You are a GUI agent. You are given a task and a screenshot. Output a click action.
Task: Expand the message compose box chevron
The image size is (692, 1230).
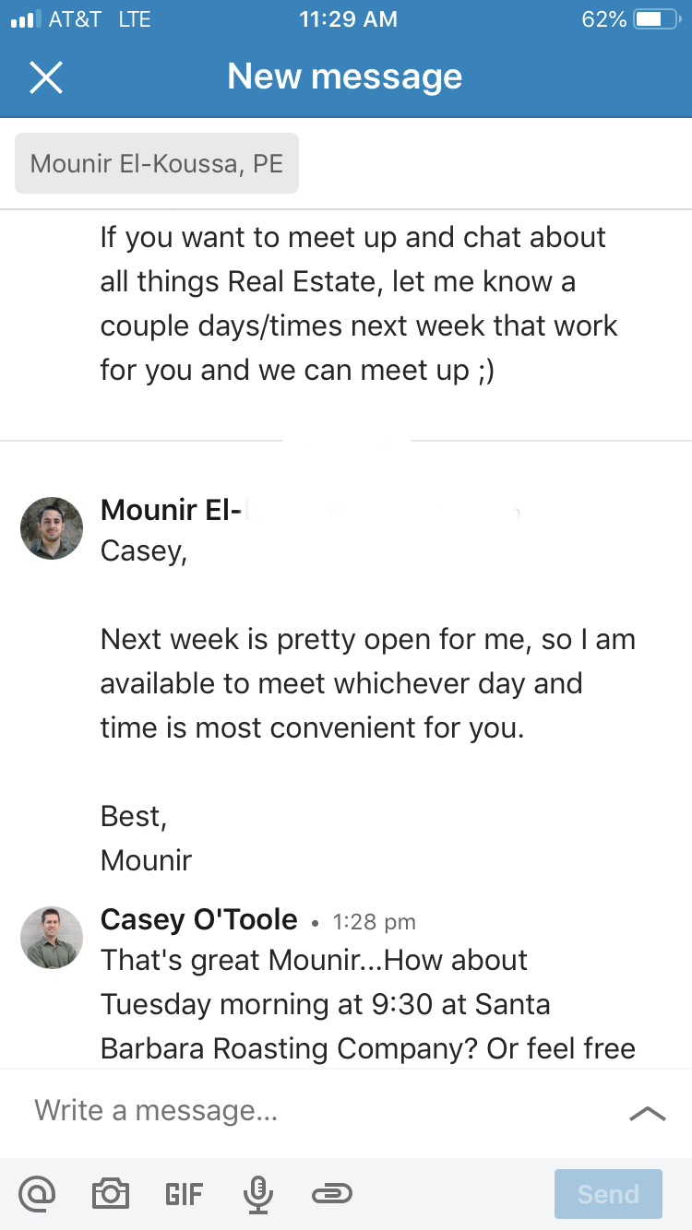coord(647,1113)
